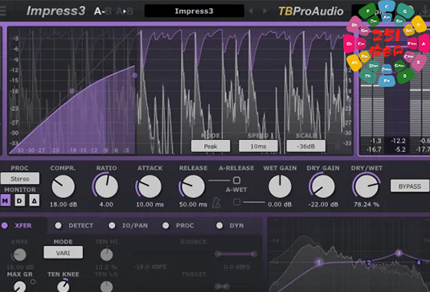The image size is (430, 292).
Task: Click the ATTACK value 10.00 ms
Action: 150,204
